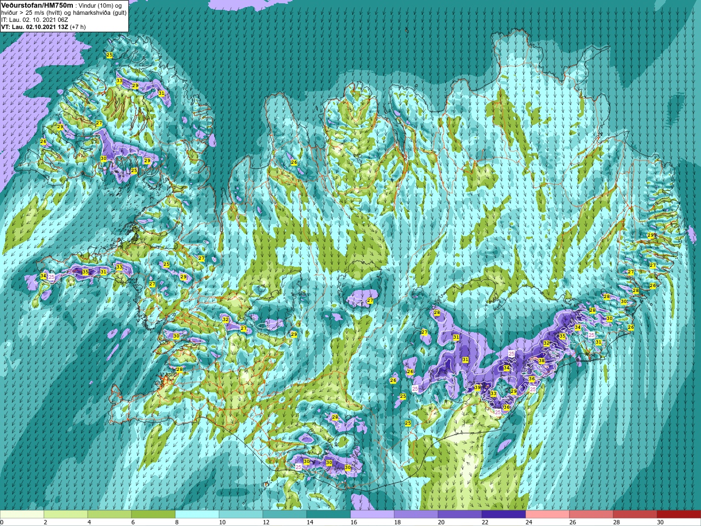Image resolution: width=701 pixels, height=526 pixels.
Task: Choose the 10–12 m/s turquoise legend swatch
Action: tap(241, 514)
